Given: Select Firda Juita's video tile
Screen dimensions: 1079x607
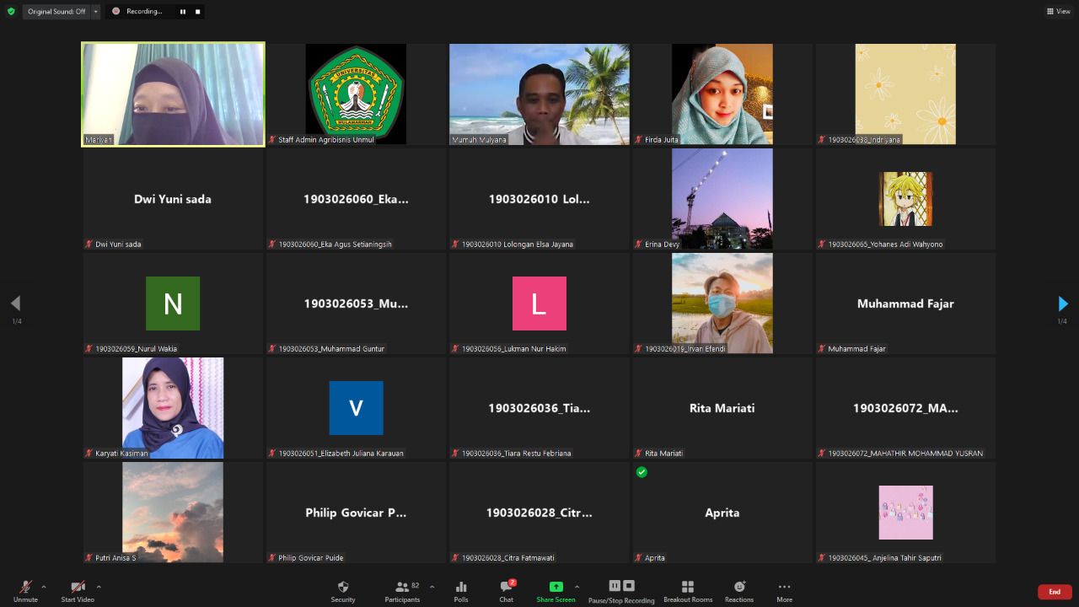Looking at the screenshot, I should click(x=722, y=94).
